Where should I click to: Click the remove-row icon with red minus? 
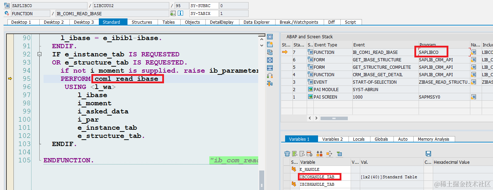(309, 153)
